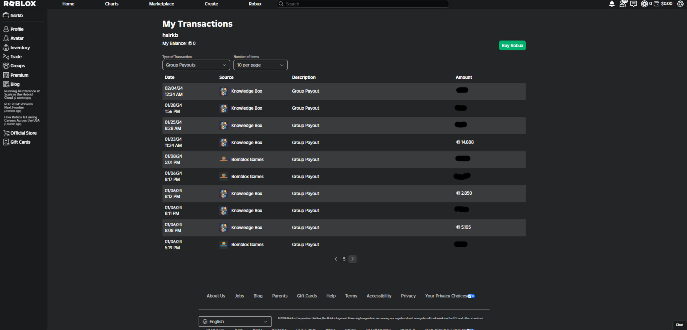This screenshot has width=687, height=330.
Task: Click the Buy Robux button
Action: (512, 46)
